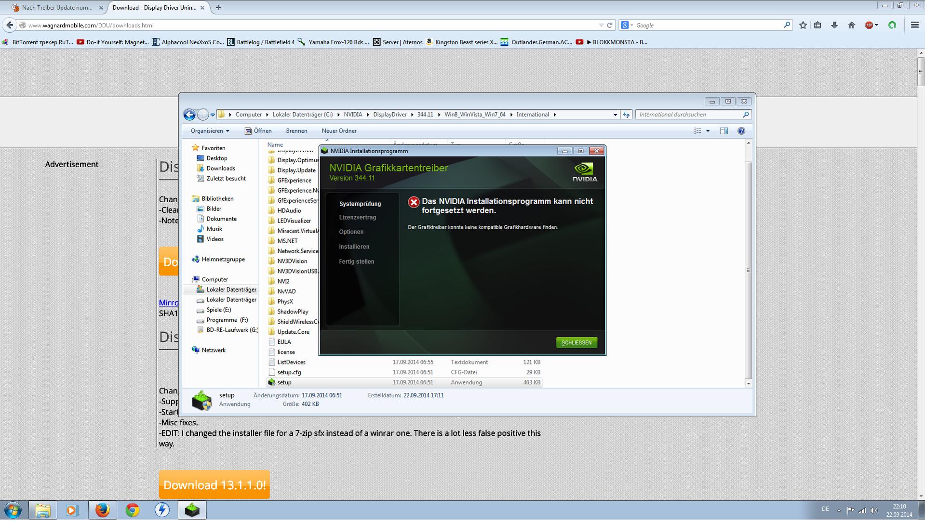This screenshot has height=521, width=925.
Task: Click '344.11' in breadcrumb path
Action: pyautogui.click(x=425, y=115)
